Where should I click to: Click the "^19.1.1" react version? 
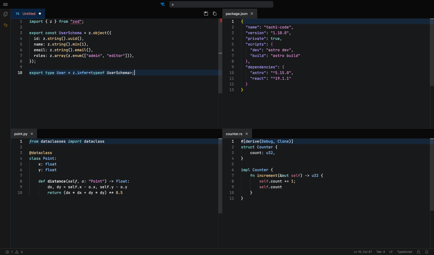point(281,78)
